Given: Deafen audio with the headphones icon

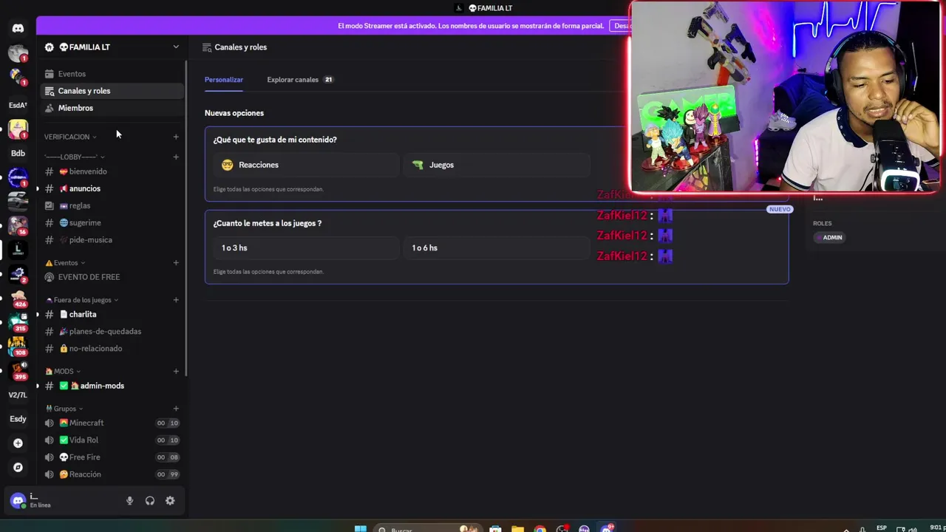Looking at the screenshot, I should tap(150, 500).
